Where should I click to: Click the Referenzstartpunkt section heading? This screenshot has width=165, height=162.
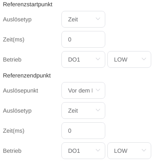coord(28,5)
